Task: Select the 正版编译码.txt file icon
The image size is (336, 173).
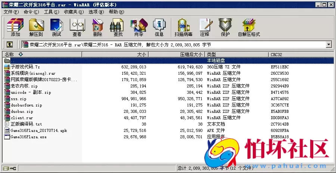Action: pos(7,124)
